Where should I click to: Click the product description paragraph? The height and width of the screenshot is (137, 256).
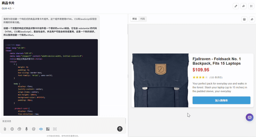pos(220,87)
